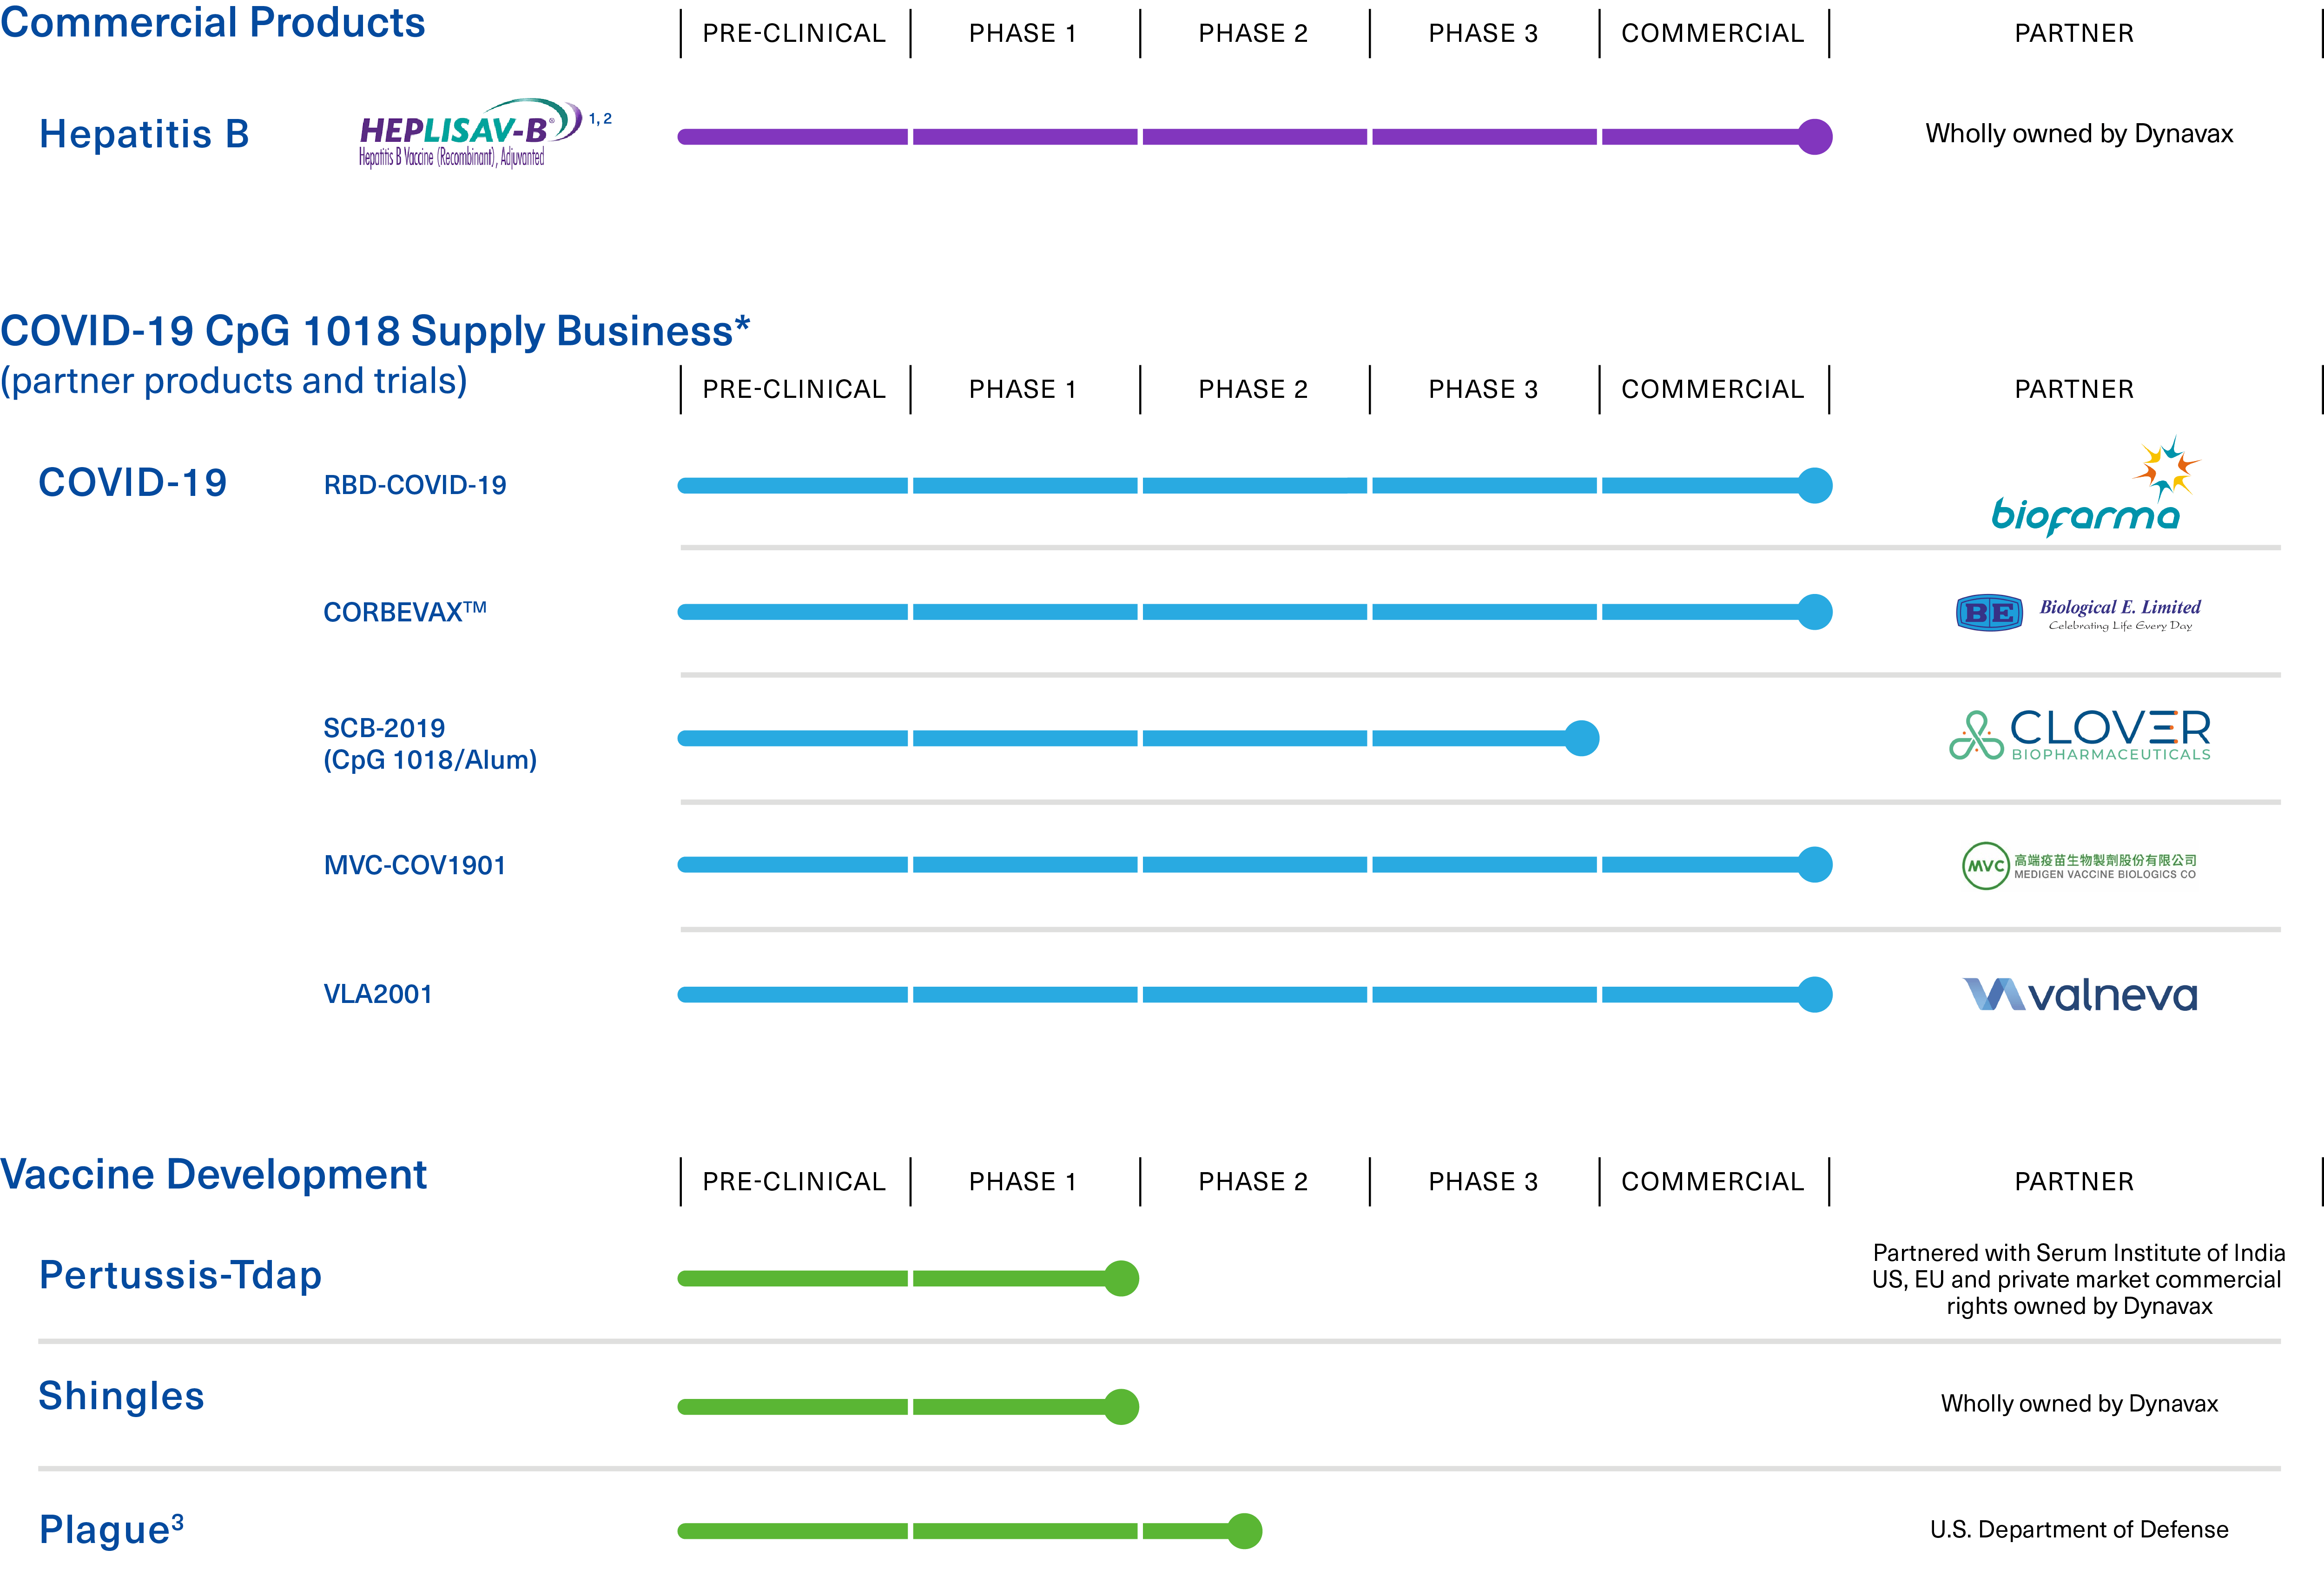This screenshot has height=1596, width=2324.
Task: Select the MVC-COV1901 product name
Action: click(415, 866)
